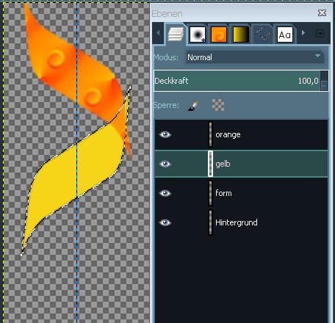This screenshot has width=335, height=323.
Task: Open the orange Patterns tab
Action: [x=219, y=35]
